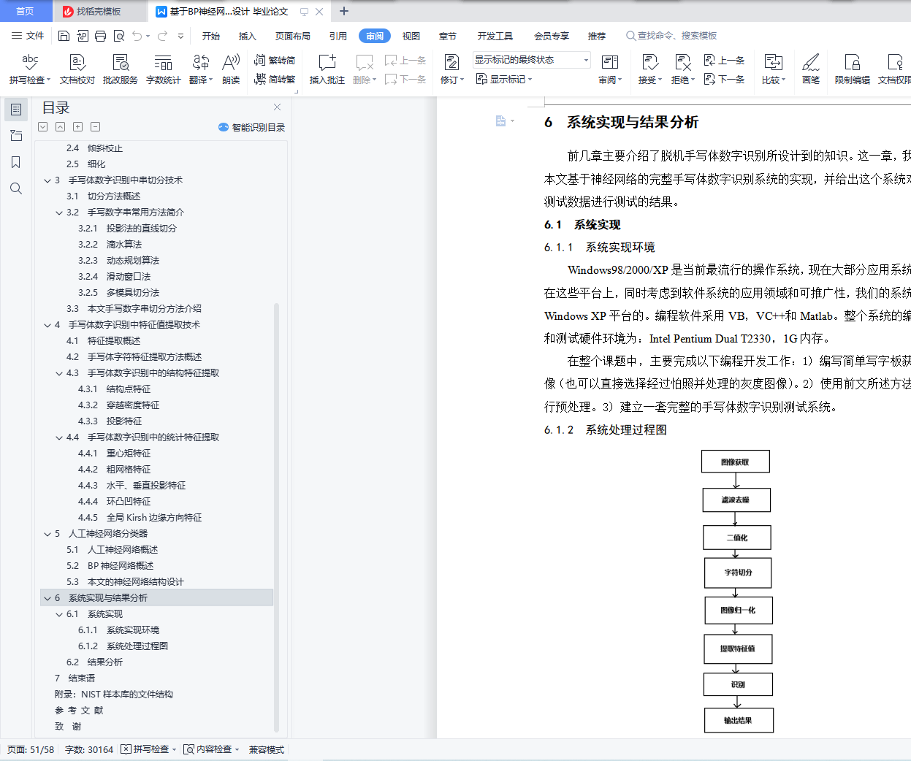Collapse section 6.1 系统实现
Image resolution: width=911 pixels, height=761 pixels.
(59, 614)
